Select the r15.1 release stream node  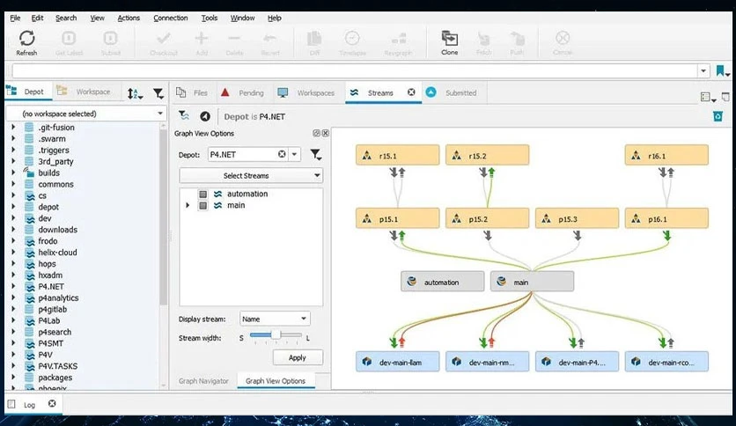tap(398, 155)
